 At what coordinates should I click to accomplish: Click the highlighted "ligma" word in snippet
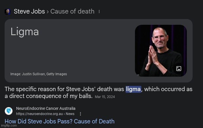click(x=133, y=89)
